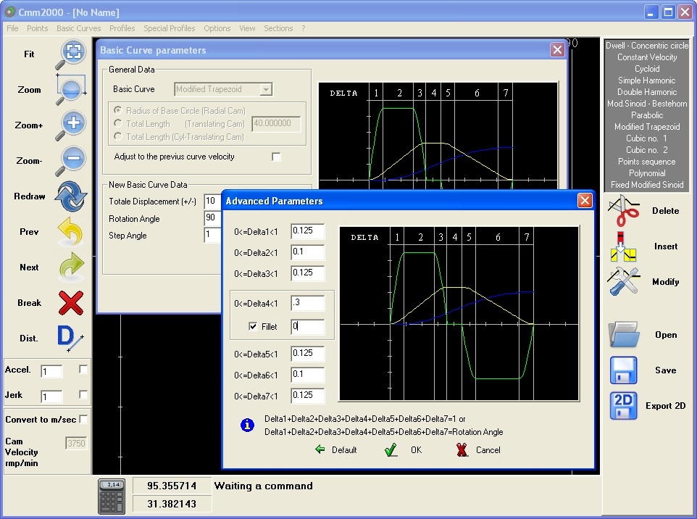The image size is (697, 519).
Task: Open the Profiles menu
Action: (122, 28)
